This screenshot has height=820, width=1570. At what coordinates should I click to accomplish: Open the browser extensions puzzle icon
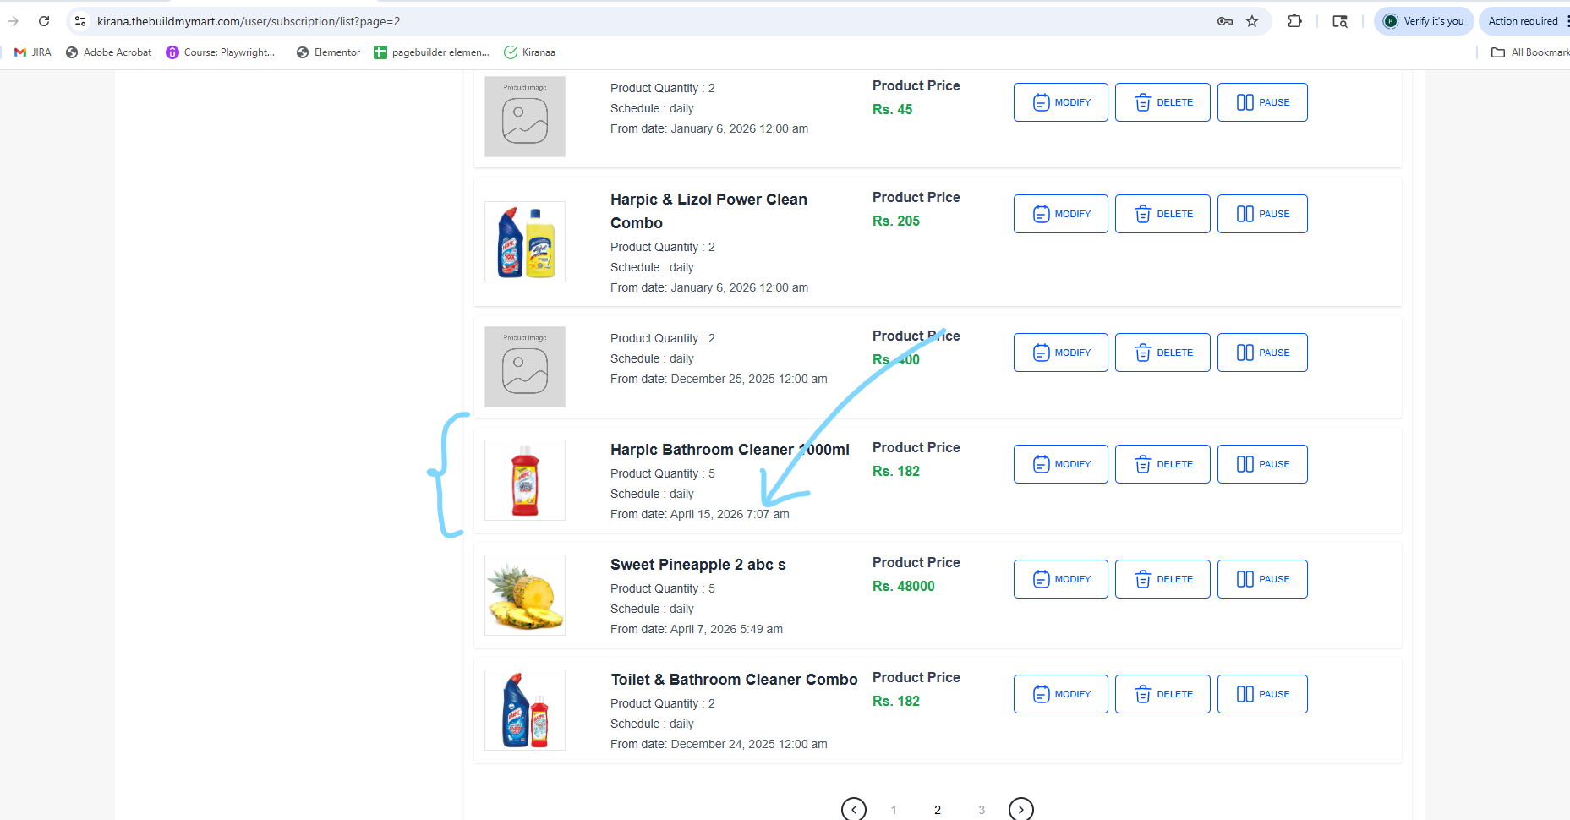point(1294,21)
